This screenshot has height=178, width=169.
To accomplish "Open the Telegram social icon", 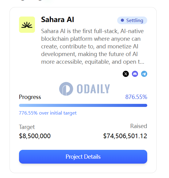I will 144,74.
